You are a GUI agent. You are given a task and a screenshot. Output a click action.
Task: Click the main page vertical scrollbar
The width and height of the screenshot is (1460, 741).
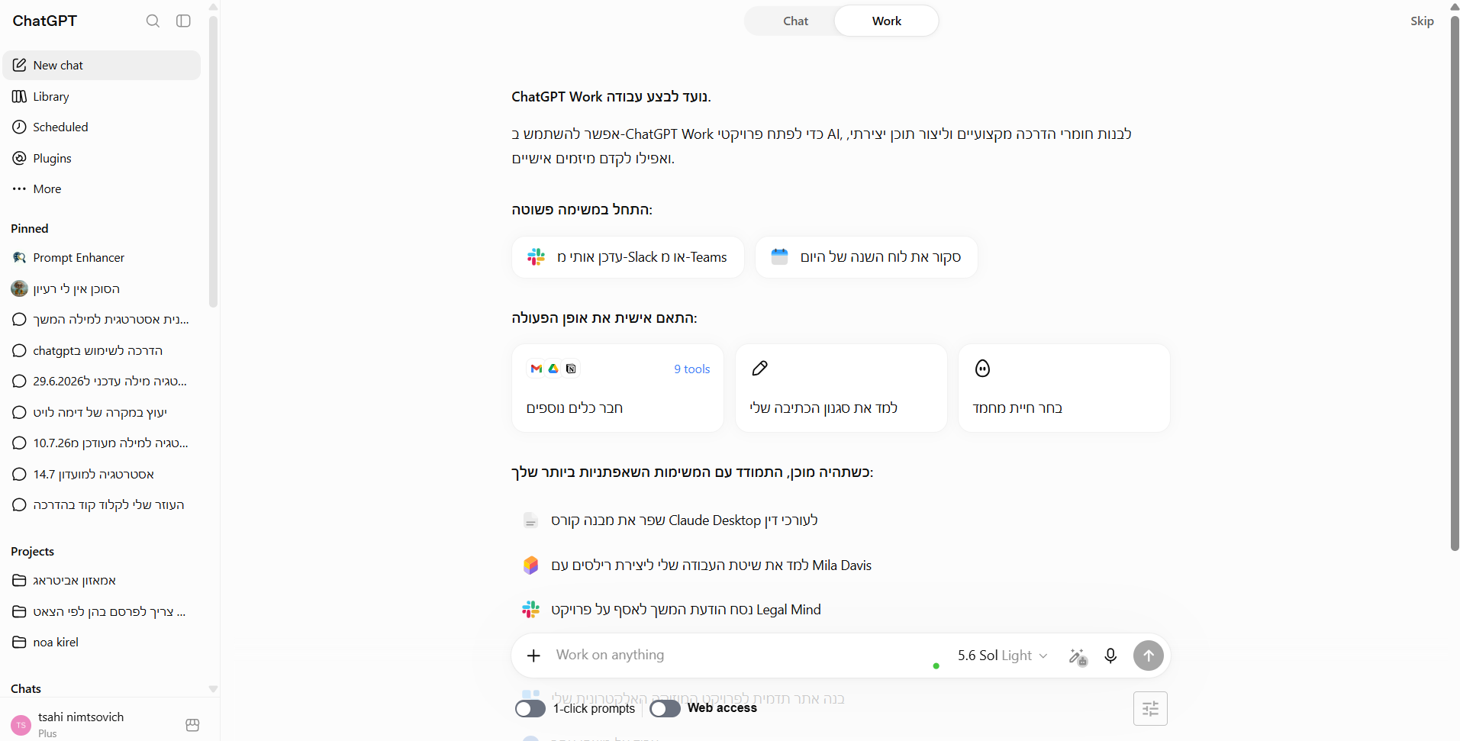click(x=1455, y=282)
